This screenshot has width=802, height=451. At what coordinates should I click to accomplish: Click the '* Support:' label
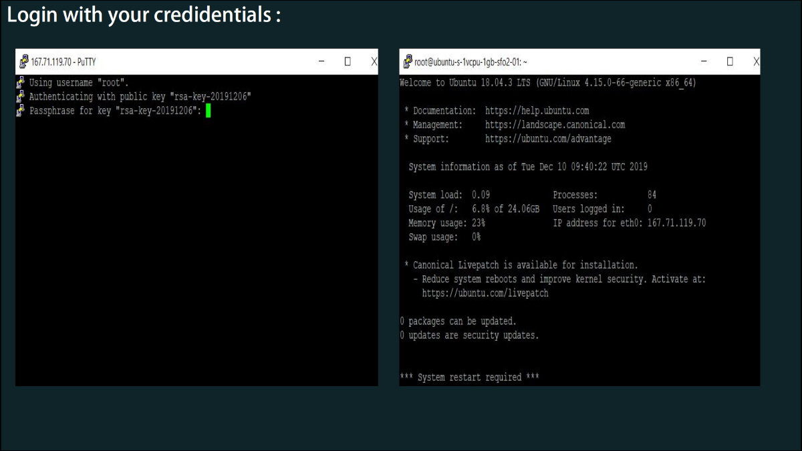[426, 139]
